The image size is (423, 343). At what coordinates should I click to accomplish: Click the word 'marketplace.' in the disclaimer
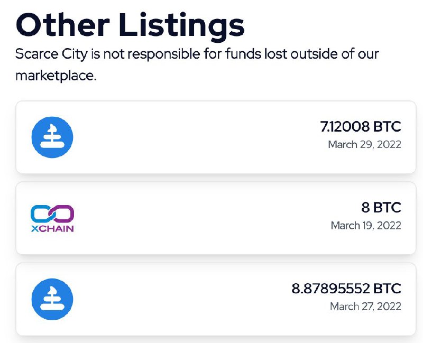pyautogui.click(x=56, y=76)
